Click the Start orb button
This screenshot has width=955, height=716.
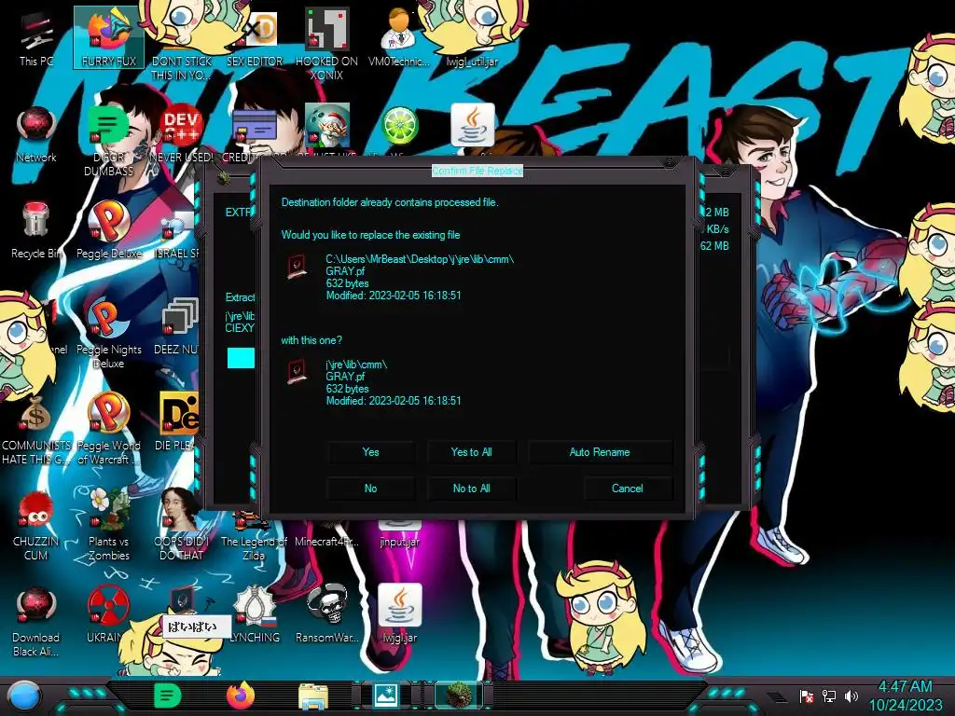tap(24, 696)
